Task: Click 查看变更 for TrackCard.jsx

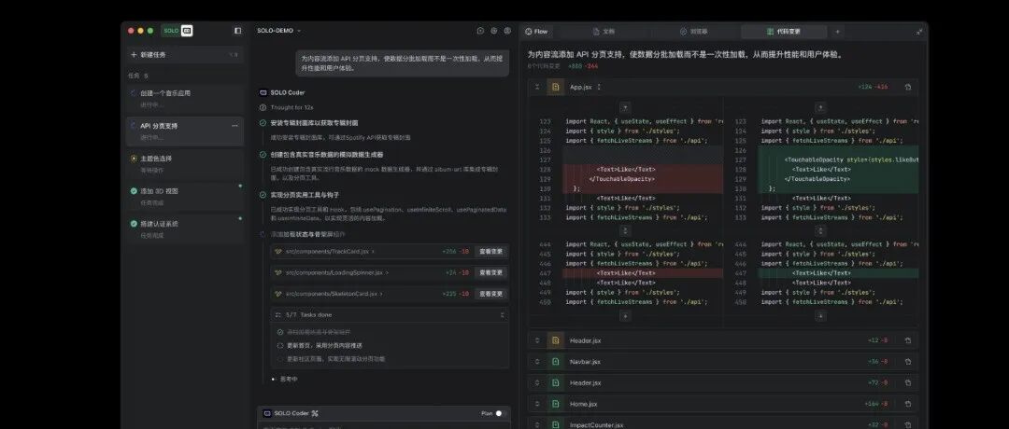Action: pyautogui.click(x=491, y=251)
